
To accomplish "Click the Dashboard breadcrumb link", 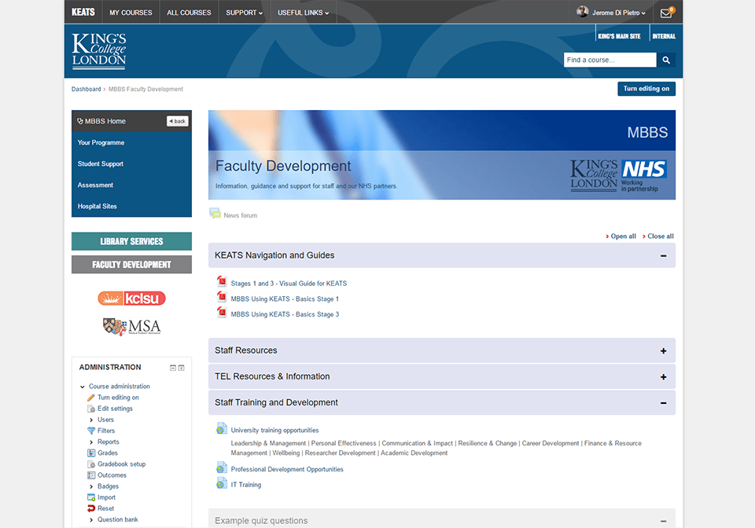I will (87, 89).
